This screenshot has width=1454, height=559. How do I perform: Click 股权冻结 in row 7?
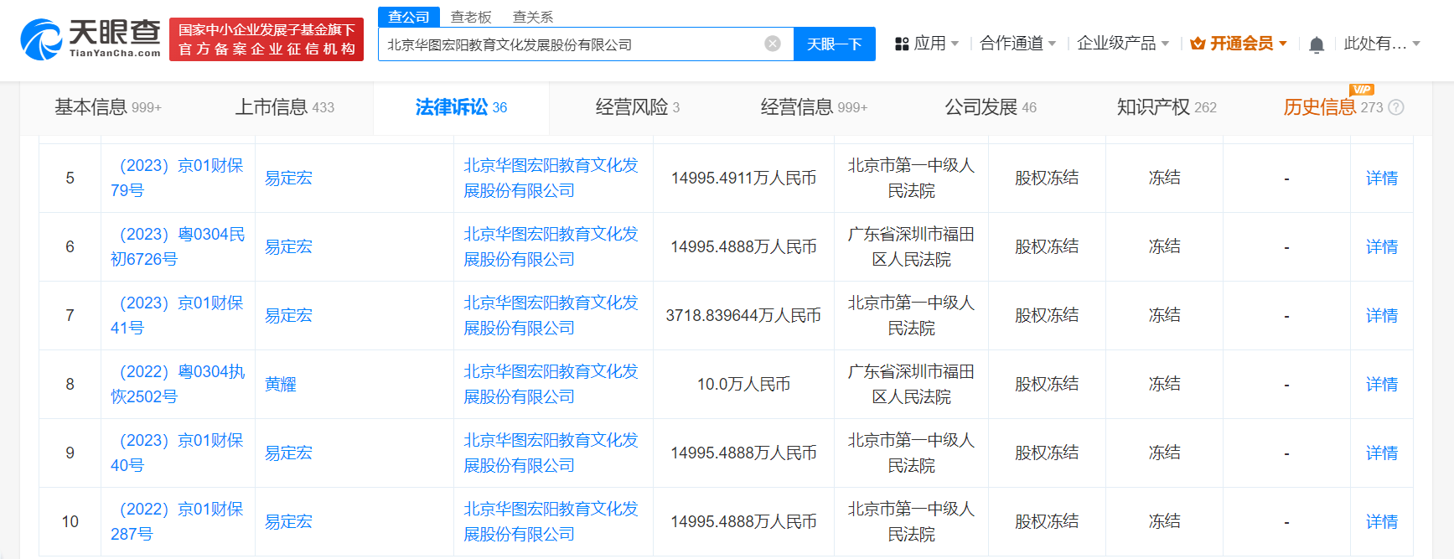[x=1047, y=315]
